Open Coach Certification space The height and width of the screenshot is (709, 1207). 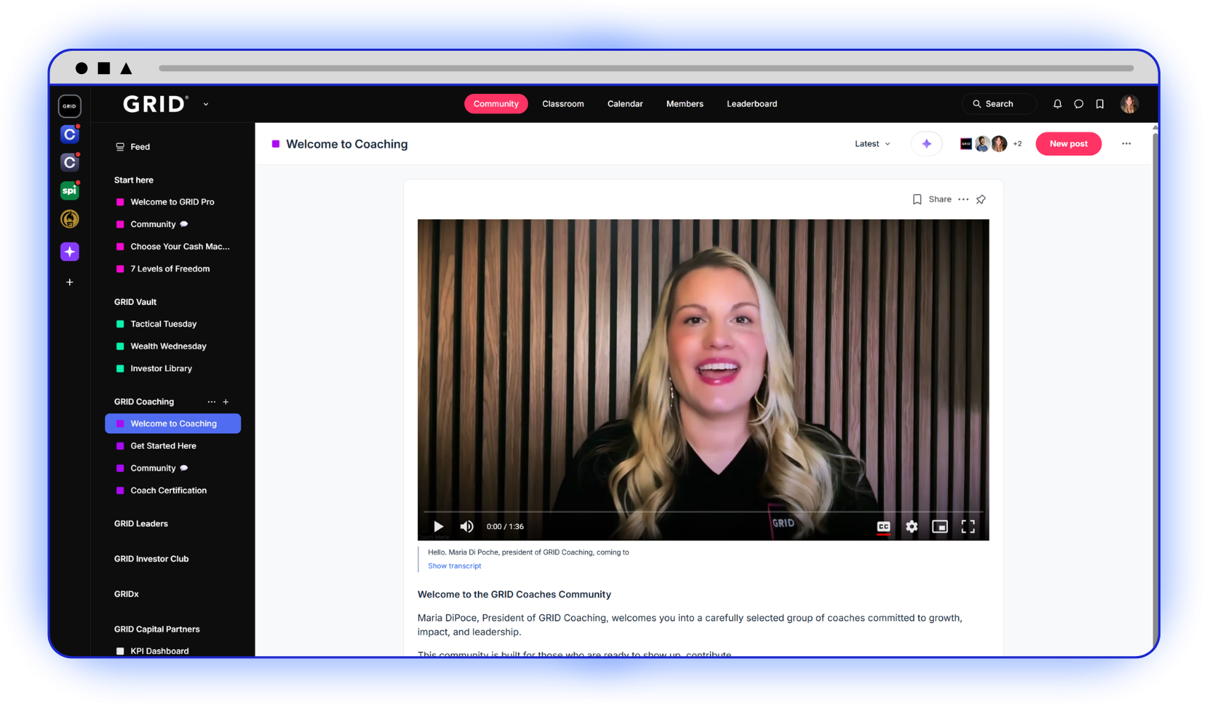click(x=173, y=490)
